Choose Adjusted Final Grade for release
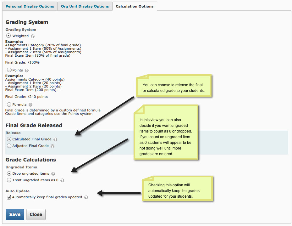The height and width of the screenshot is (226, 292). coord(9,146)
